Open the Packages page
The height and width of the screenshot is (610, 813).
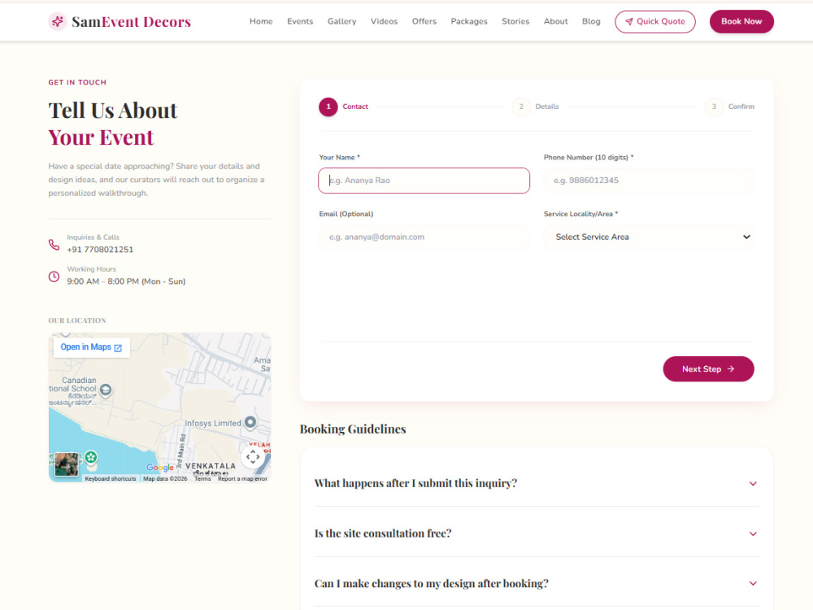pos(469,21)
